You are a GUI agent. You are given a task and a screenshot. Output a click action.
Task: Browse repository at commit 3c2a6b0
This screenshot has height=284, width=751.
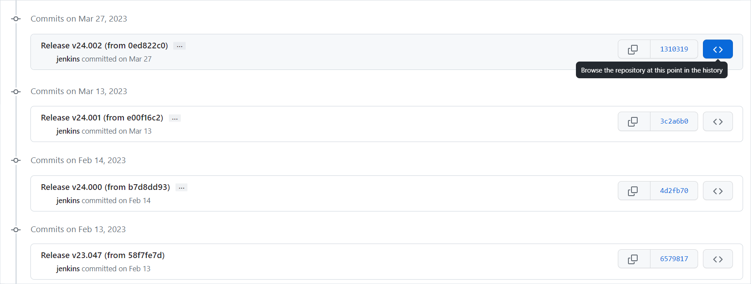coord(717,122)
